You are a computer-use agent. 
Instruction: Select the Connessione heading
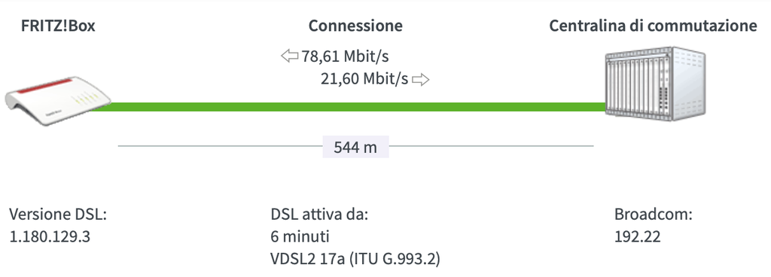pos(355,26)
